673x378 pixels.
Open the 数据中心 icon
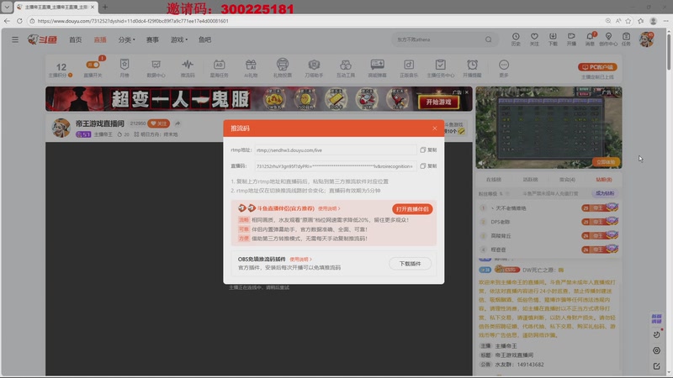[156, 68]
